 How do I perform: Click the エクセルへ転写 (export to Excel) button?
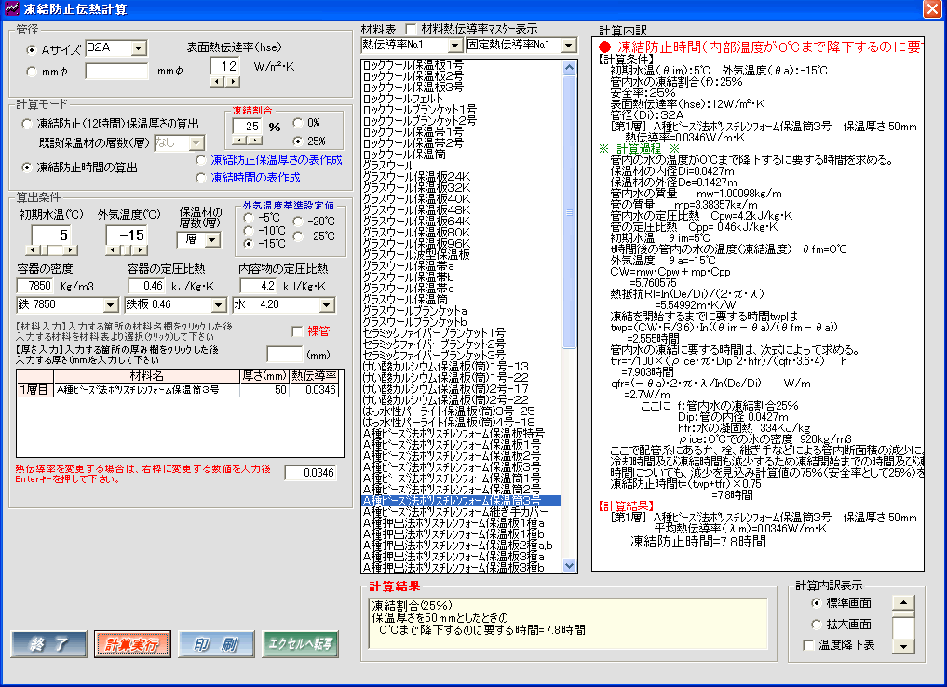[299, 644]
